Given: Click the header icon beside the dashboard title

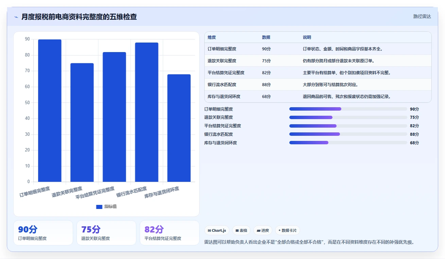Looking at the screenshot, I should click(x=16, y=17).
